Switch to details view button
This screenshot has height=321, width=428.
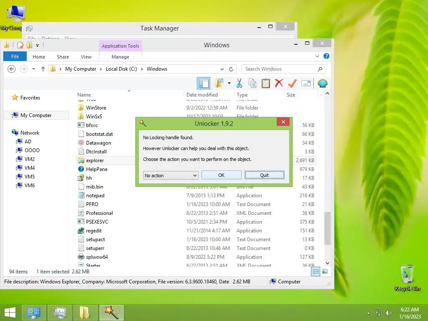316,271
